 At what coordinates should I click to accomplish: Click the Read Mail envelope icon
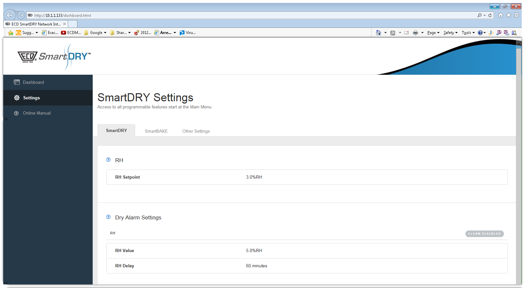pos(406,33)
